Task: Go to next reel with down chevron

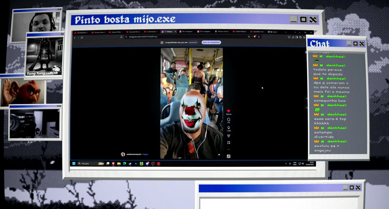Action: tap(307, 108)
